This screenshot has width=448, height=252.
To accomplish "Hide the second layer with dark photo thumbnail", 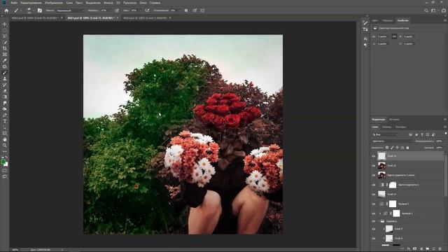I will pyautogui.click(x=373, y=166).
